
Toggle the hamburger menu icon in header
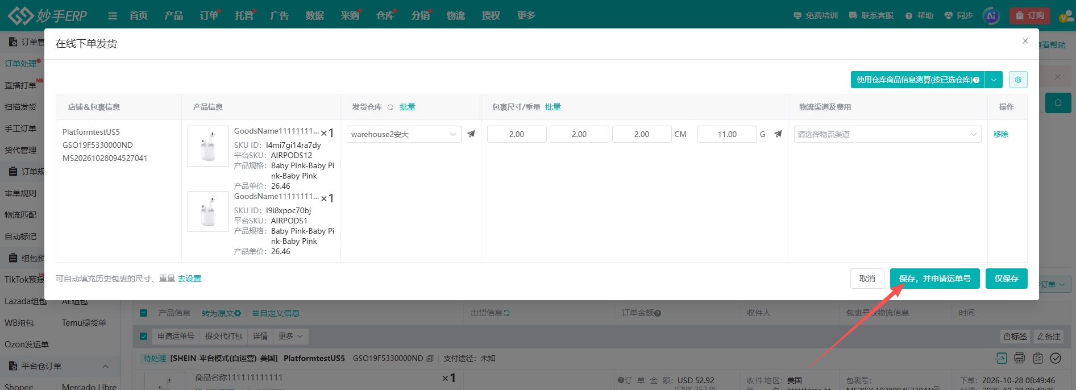point(113,16)
